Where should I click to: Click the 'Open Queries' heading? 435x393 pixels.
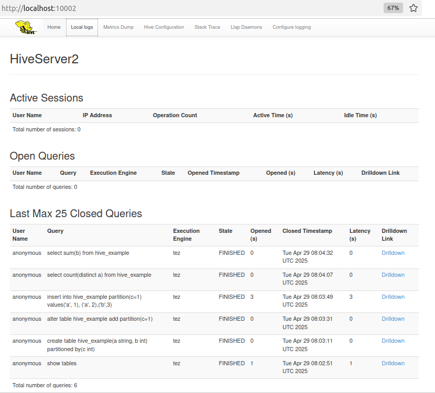(42, 156)
